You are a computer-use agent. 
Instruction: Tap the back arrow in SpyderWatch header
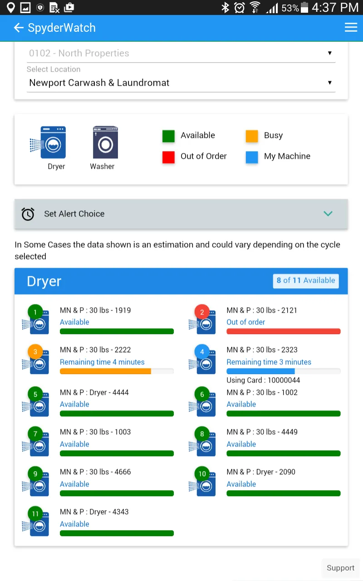click(19, 28)
